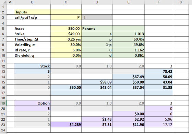Select the Strike input $49.00
192x134 pixels.
(x=66, y=34)
